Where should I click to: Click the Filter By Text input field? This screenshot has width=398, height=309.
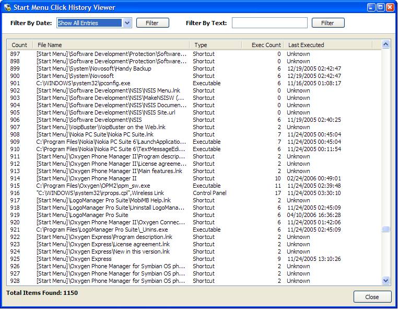tap(270, 23)
